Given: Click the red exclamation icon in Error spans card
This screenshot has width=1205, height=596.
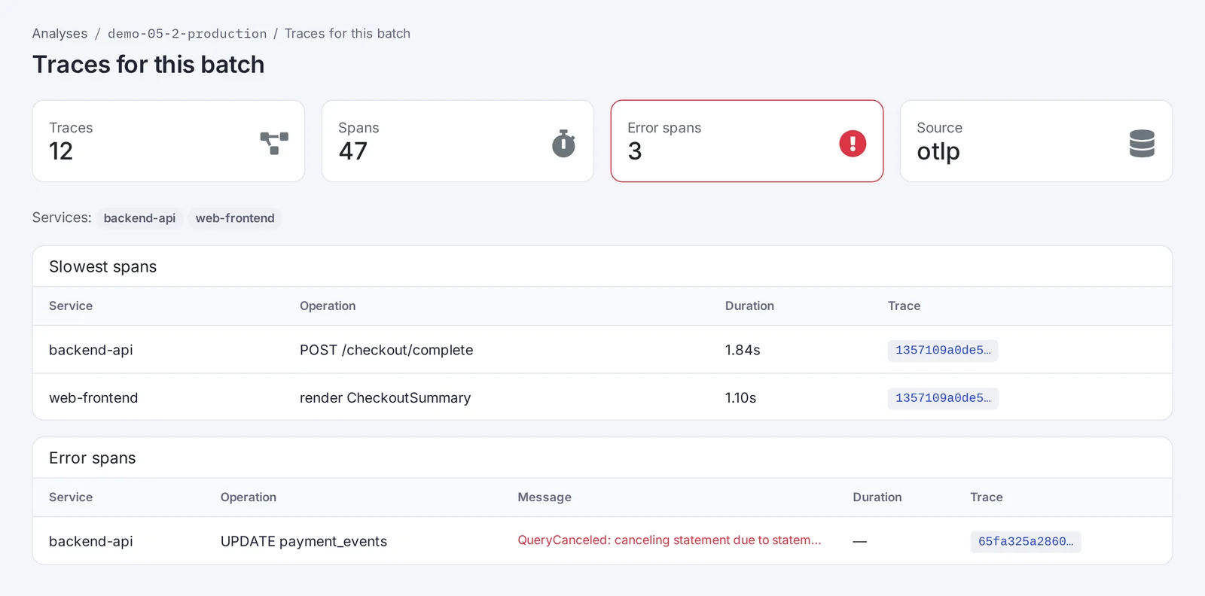Looking at the screenshot, I should pos(853,143).
